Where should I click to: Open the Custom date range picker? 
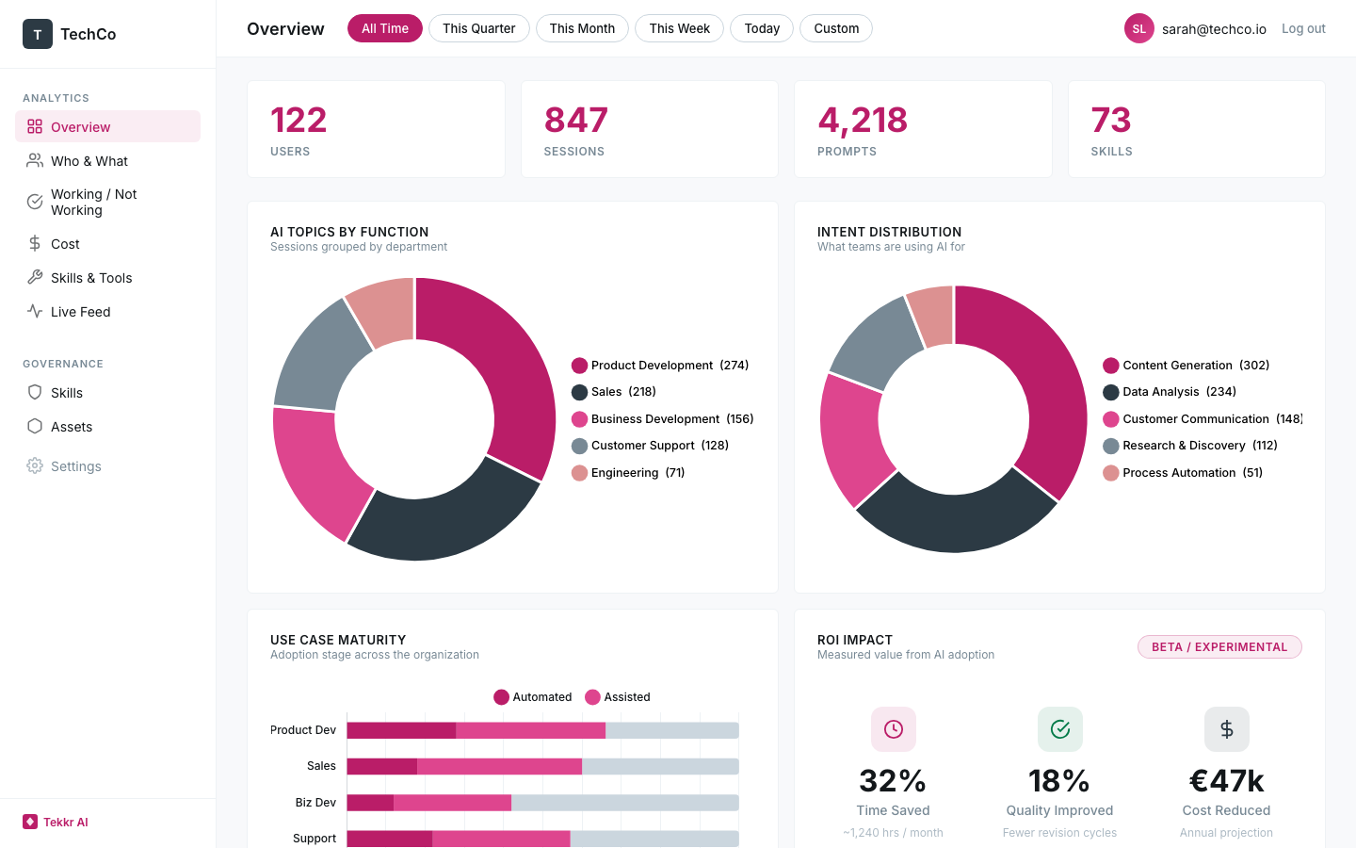(835, 28)
